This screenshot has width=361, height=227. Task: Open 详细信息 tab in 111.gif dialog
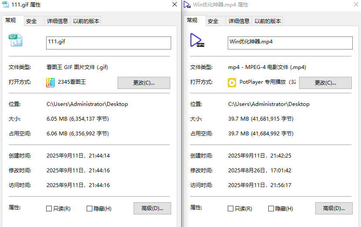pos(57,21)
